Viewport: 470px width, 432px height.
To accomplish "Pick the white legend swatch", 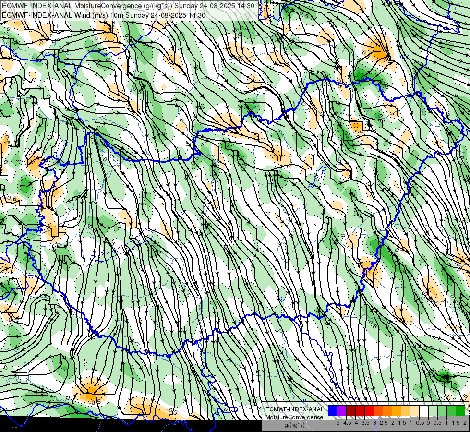I will coord(424,410).
